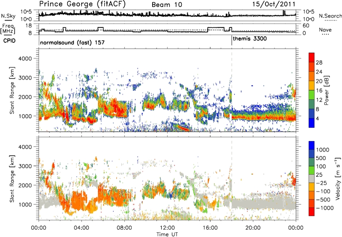Screen dimensions: 342x237
Task: Click the '4000' tick on power panel
Action: click(25, 59)
